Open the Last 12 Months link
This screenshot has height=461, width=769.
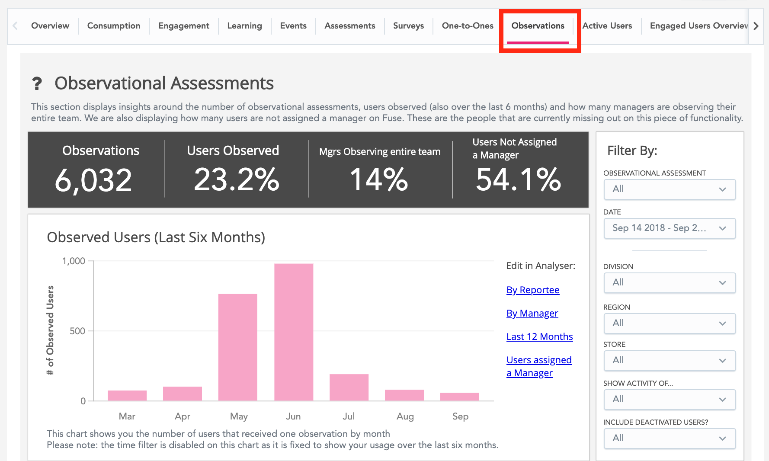coord(539,337)
